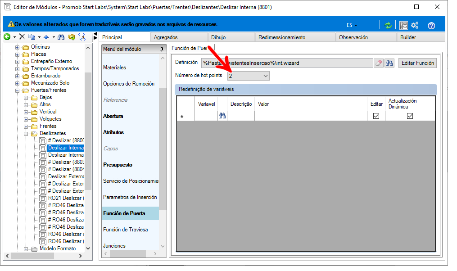Screen dimensions: 457x271
Task: Open Abertura in module menu
Action: pos(113,116)
